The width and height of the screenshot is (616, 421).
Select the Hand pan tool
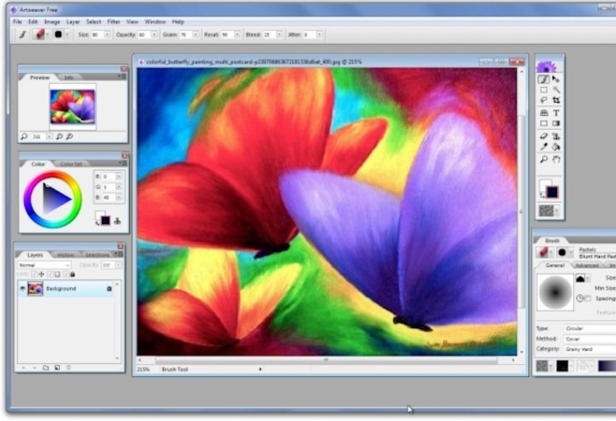[556, 159]
